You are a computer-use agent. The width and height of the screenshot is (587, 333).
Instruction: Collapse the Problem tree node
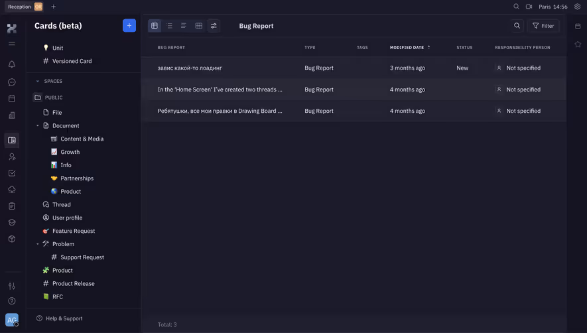point(37,244)
